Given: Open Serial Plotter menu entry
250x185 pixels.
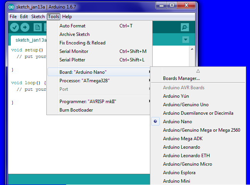Looking at the screenshot, I should click(99, 60).
